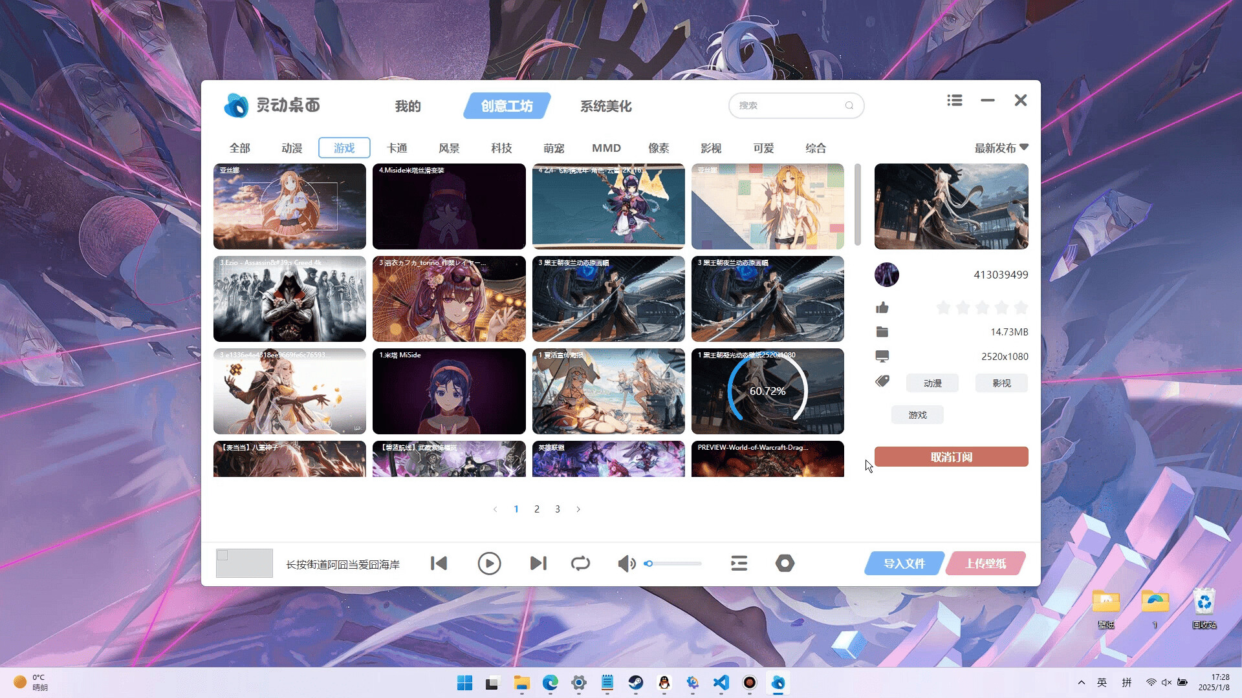The width and height of the screenshot is (1242, 698).
Task: Skip to the previous wallpaper
Action: 439,564
